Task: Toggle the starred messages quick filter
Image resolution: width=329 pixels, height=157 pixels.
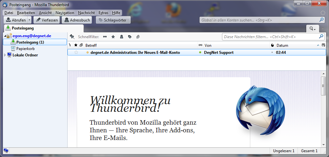Action: tap(113, 37)
